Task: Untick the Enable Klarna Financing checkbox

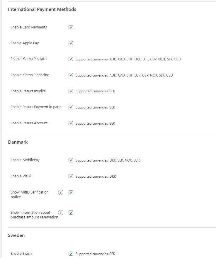Action: 71,75
